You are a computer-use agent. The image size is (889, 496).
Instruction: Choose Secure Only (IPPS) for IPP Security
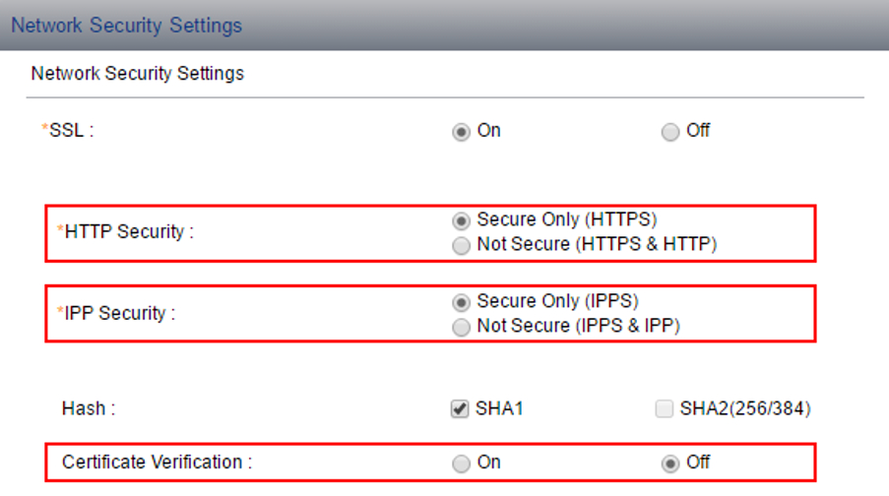[461, 302]
